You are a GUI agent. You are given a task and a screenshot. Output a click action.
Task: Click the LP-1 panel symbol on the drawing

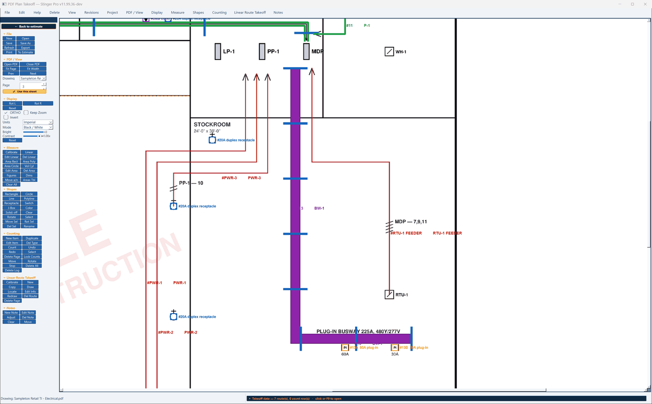(218, 51)
